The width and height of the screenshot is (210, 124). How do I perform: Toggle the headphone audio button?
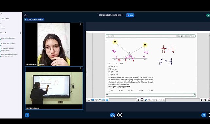[x=112, y=115]
